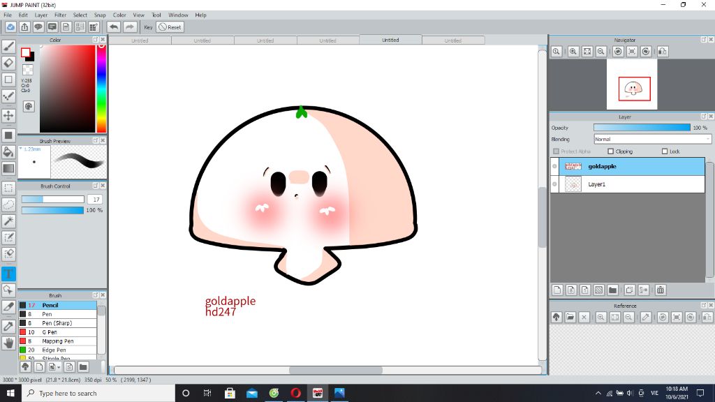Image resolution: width=715 pixels, height=402 pixels.
Task: Click the taskbar search box
Action: tap(98, 393)
